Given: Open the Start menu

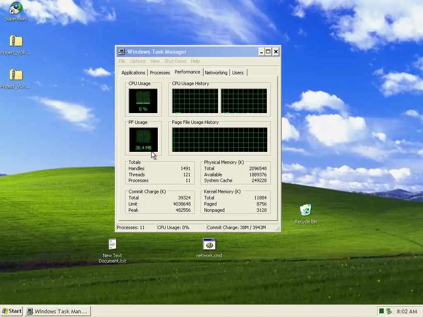Looking at the screenshot, I should pyautogui.click(x=12, y=311).
